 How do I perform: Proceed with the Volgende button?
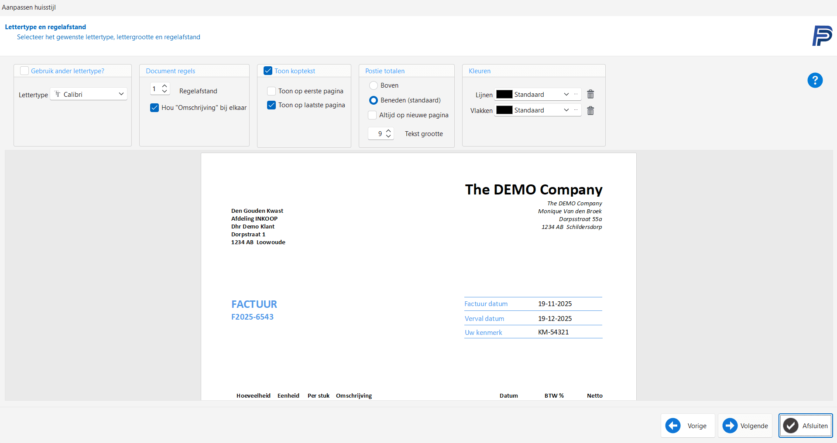point(745,426)
